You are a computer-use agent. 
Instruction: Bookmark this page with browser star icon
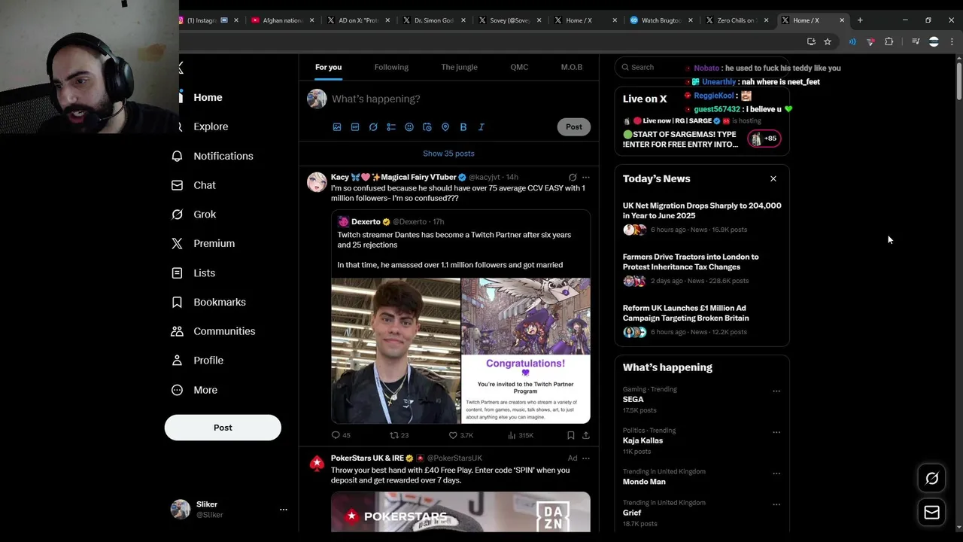point(828,41)
